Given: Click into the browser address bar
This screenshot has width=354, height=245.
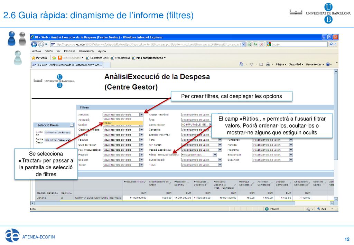Looking at the screenshot, I should (x=146, y=44).
